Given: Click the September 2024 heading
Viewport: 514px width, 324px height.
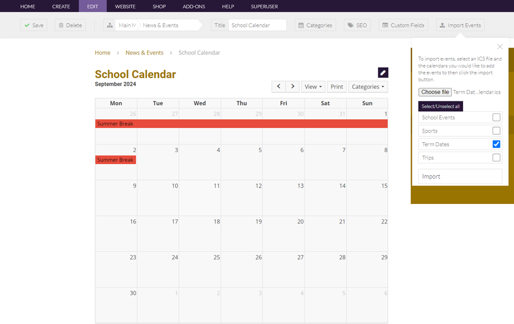Looking at the screenshot, I should click(x=115, y=84).
